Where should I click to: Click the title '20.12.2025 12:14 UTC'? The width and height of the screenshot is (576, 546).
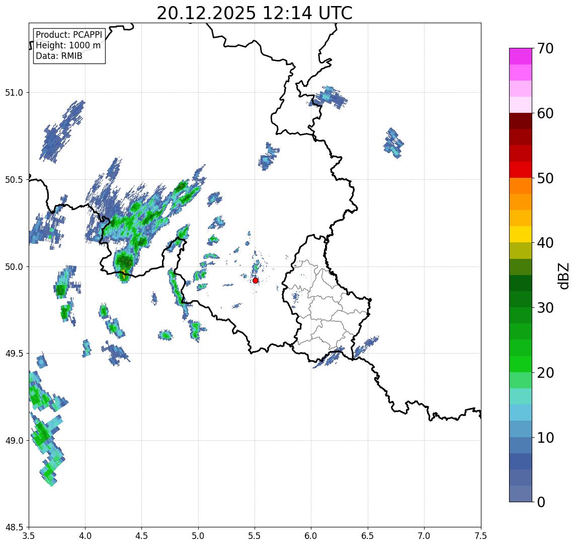[x=255, y=13]
